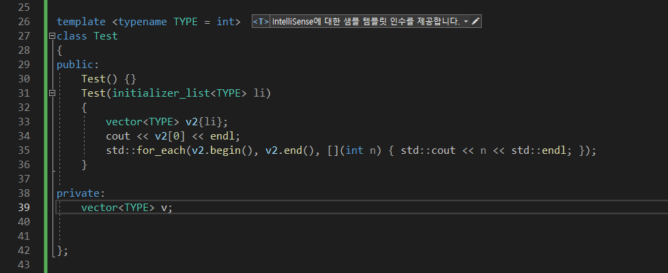Click the 'template' keyword on line 26
Screen dimensions: 668x273
click(x=81, y=22)
